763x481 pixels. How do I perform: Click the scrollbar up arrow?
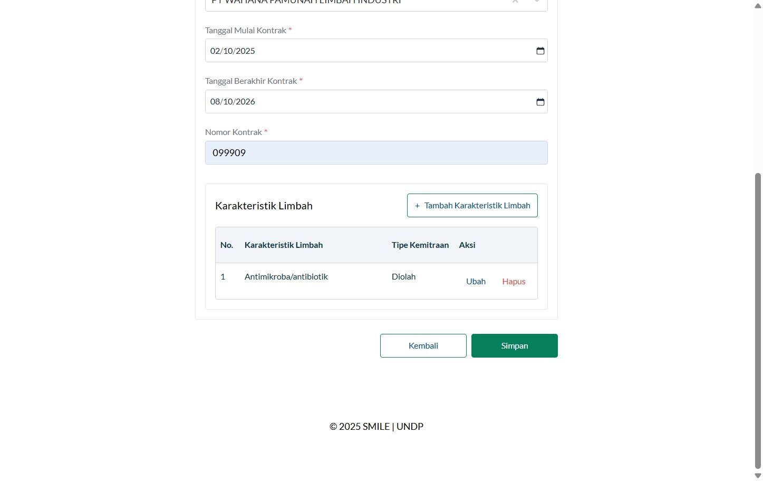(x=758, y=6)
